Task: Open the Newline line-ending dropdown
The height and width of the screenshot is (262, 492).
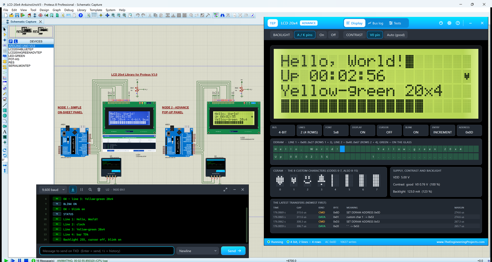Action: pyautogui.click(x=198, y=251)
